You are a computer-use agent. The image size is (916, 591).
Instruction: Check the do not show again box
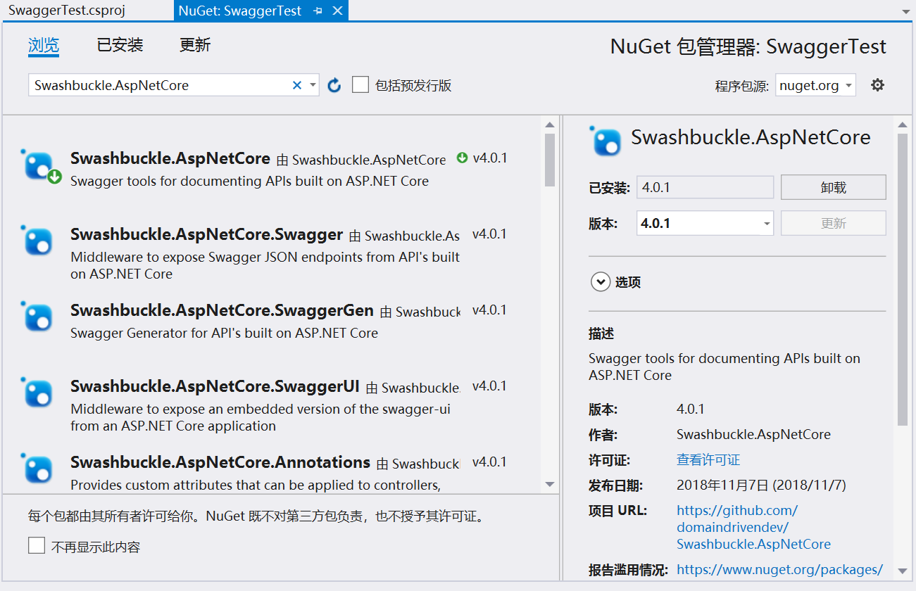point(37,545)
